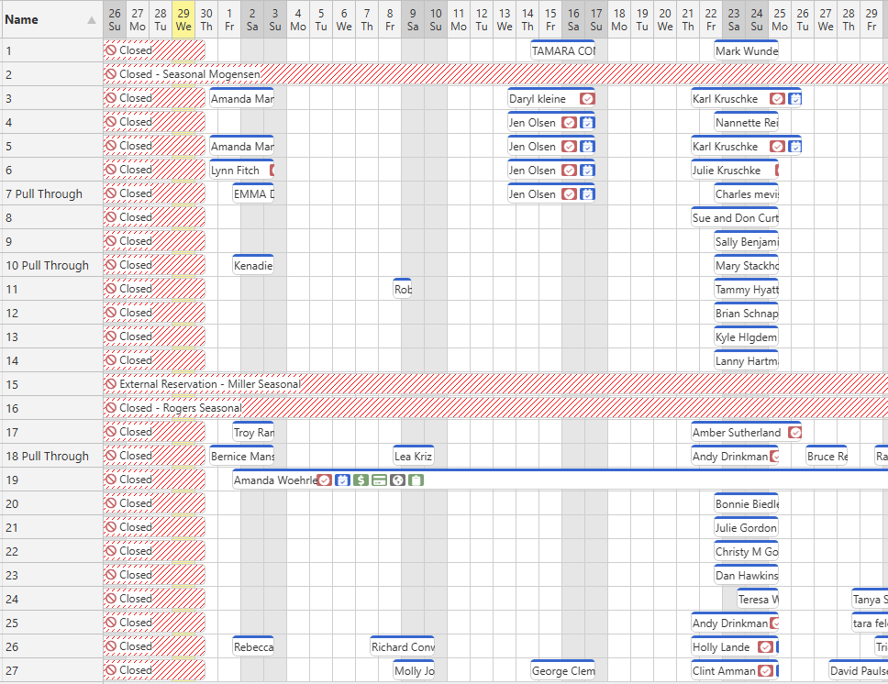Click red check icon on Karl Kruschke in site 3
Image resolution: width=888 pixels, height=684 pixels.
coord(777,98)
